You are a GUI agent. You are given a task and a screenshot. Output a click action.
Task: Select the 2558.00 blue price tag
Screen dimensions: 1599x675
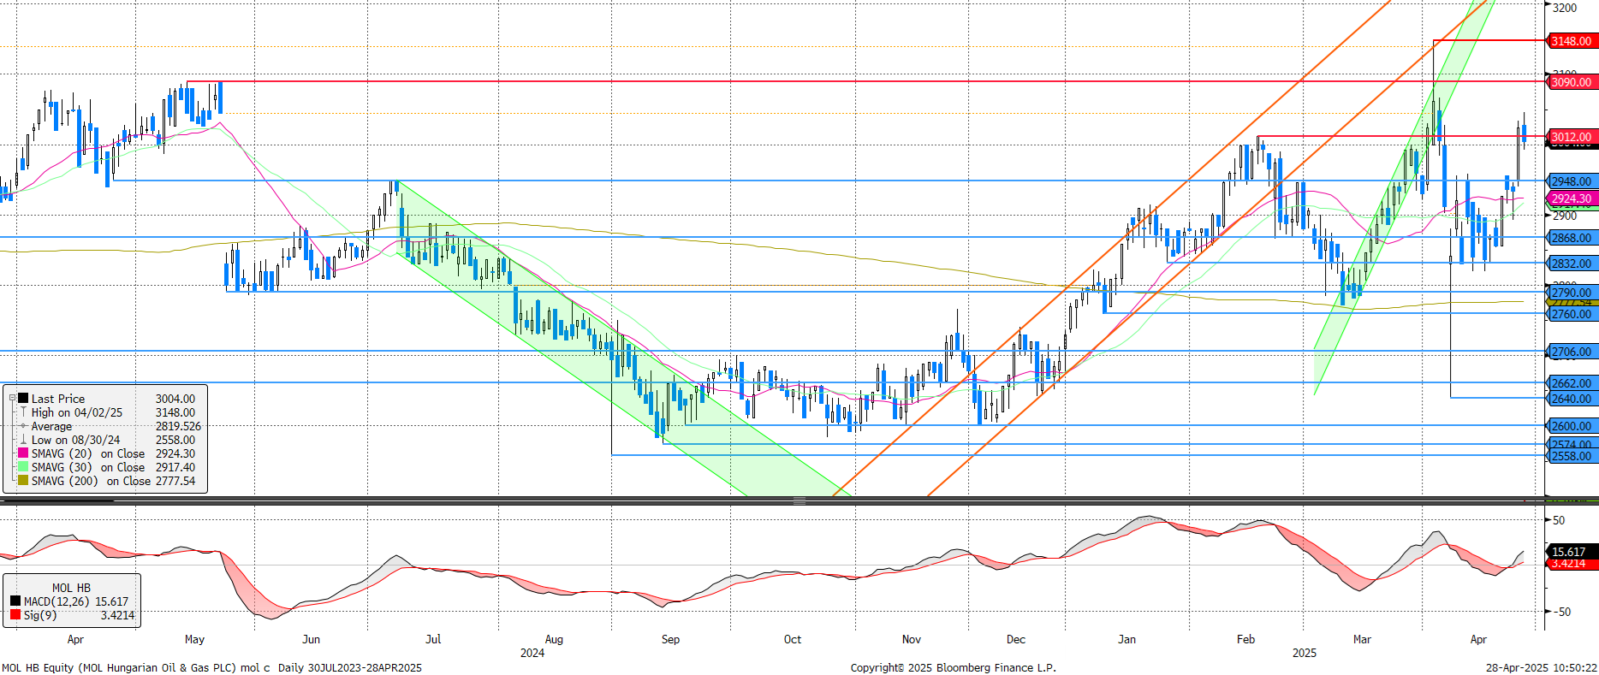click(1572, 456)
